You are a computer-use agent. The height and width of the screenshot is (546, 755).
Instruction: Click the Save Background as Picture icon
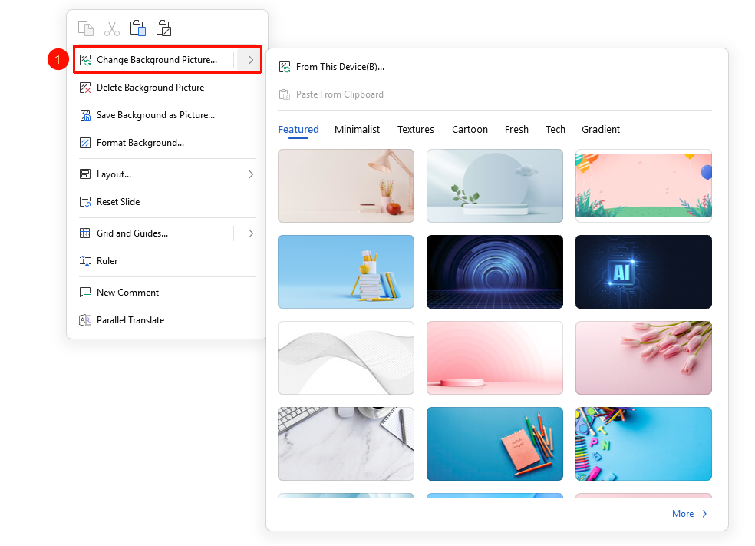85,115
